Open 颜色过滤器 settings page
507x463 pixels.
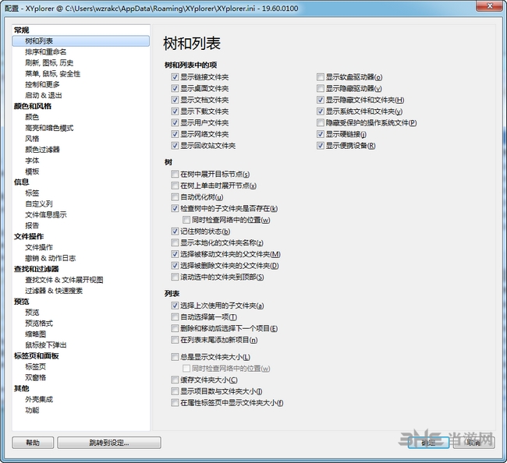point(42,150)
